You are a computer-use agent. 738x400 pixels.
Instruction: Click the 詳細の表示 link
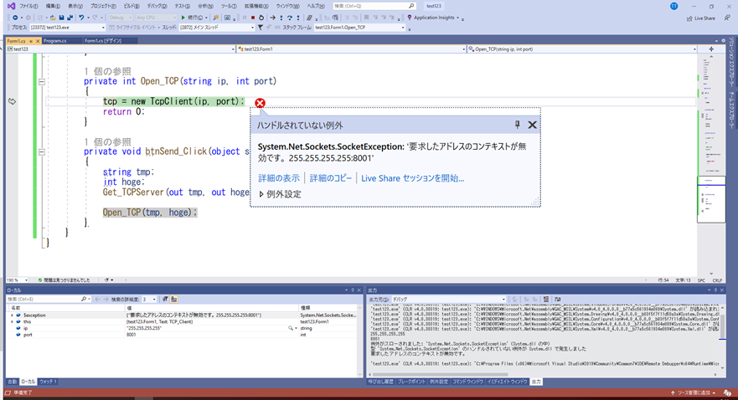click(x=279, y=178)
